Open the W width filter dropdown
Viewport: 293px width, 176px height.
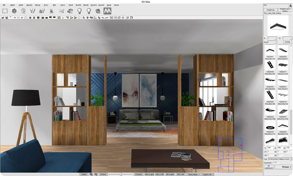click(275, 38)
